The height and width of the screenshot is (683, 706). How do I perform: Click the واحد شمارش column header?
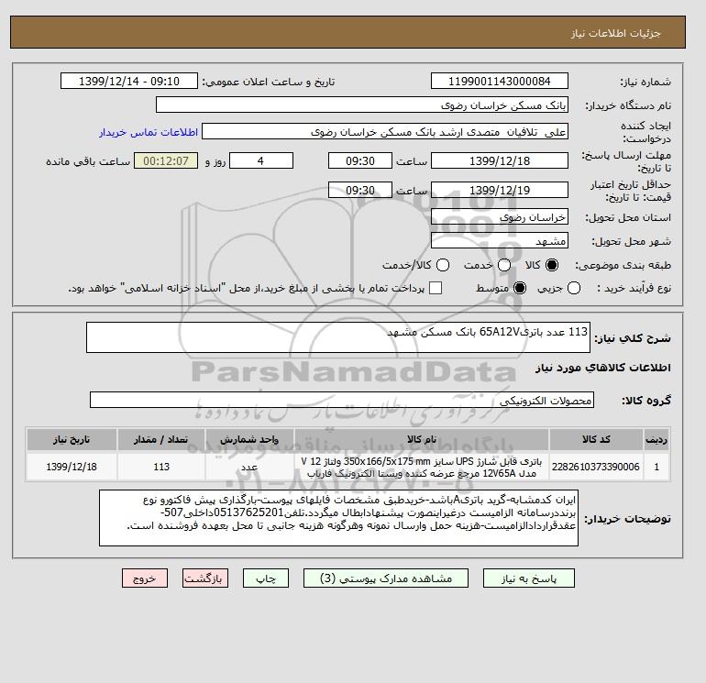pos(249,439)
